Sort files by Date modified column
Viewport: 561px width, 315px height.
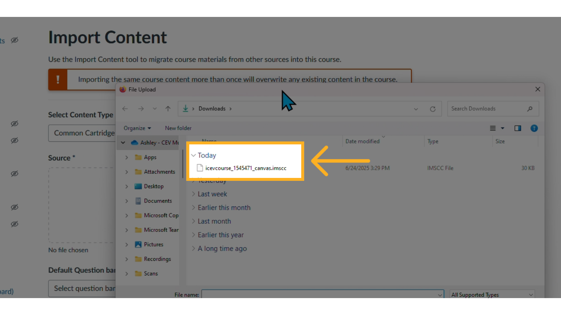pyautogui.click(x=362, y=141)
